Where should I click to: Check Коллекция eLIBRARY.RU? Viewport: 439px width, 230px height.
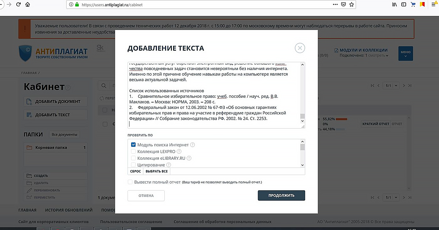point(133,158)
